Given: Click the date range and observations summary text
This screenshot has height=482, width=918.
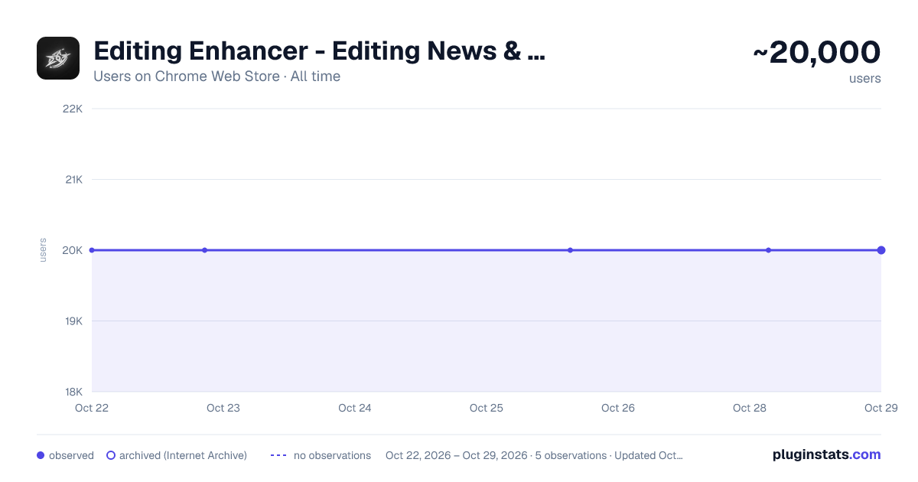Looking at the screenshot, I should tap(534, 455).
